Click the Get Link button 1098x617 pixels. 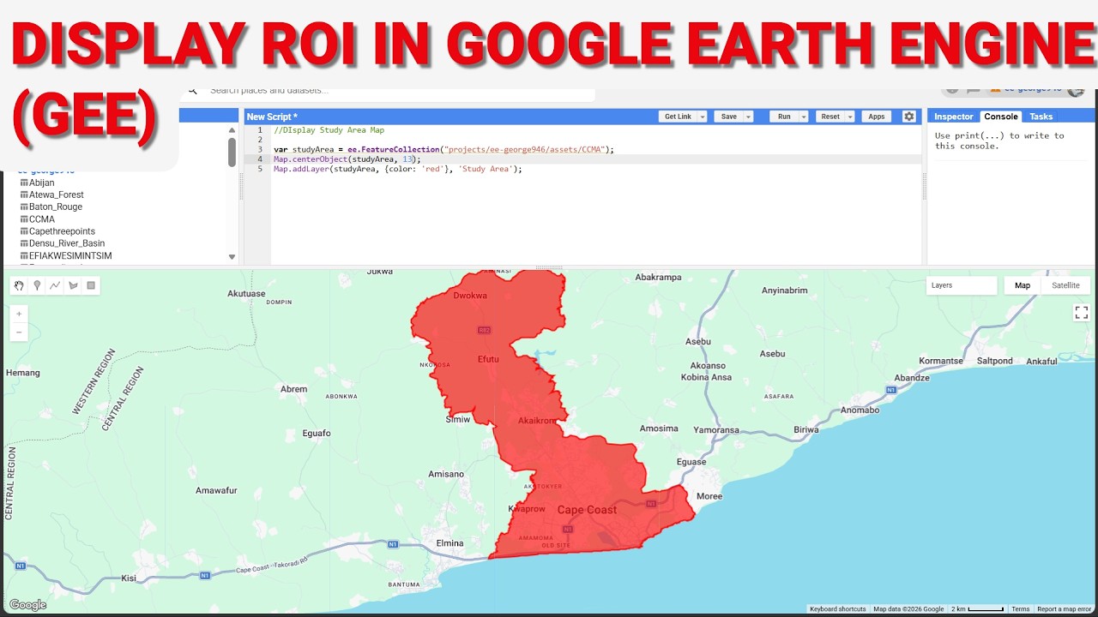click(678, 117)
